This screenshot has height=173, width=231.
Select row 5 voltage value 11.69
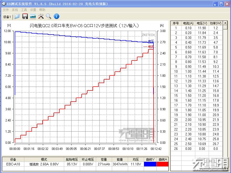click(202, 48)
